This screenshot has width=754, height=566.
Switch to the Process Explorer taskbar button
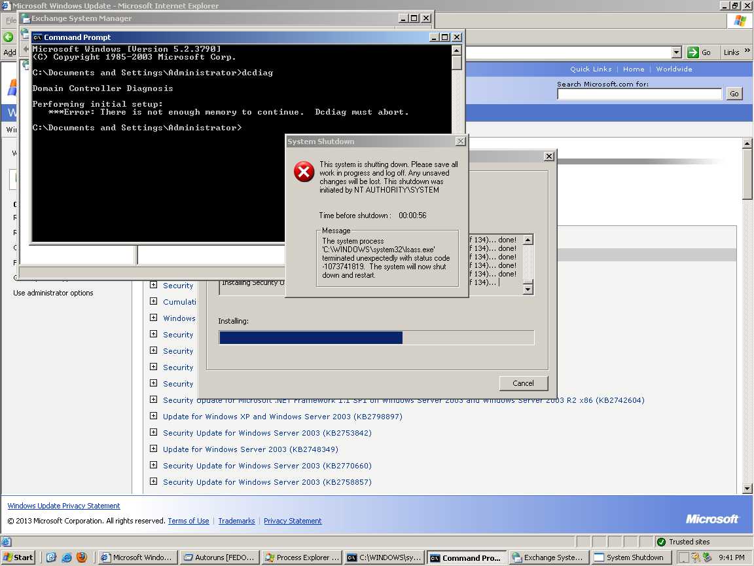tap(301, 557)
